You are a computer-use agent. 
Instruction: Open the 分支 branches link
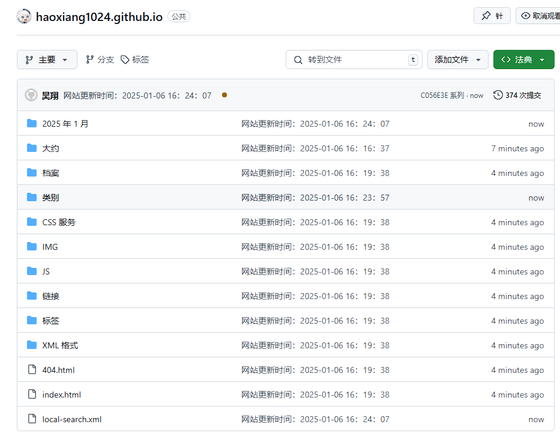(100, 59)
